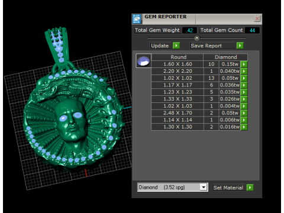Click the count cell showing 13
The width and height of the screenshot is (284, 213).
(x=211, y=78)
